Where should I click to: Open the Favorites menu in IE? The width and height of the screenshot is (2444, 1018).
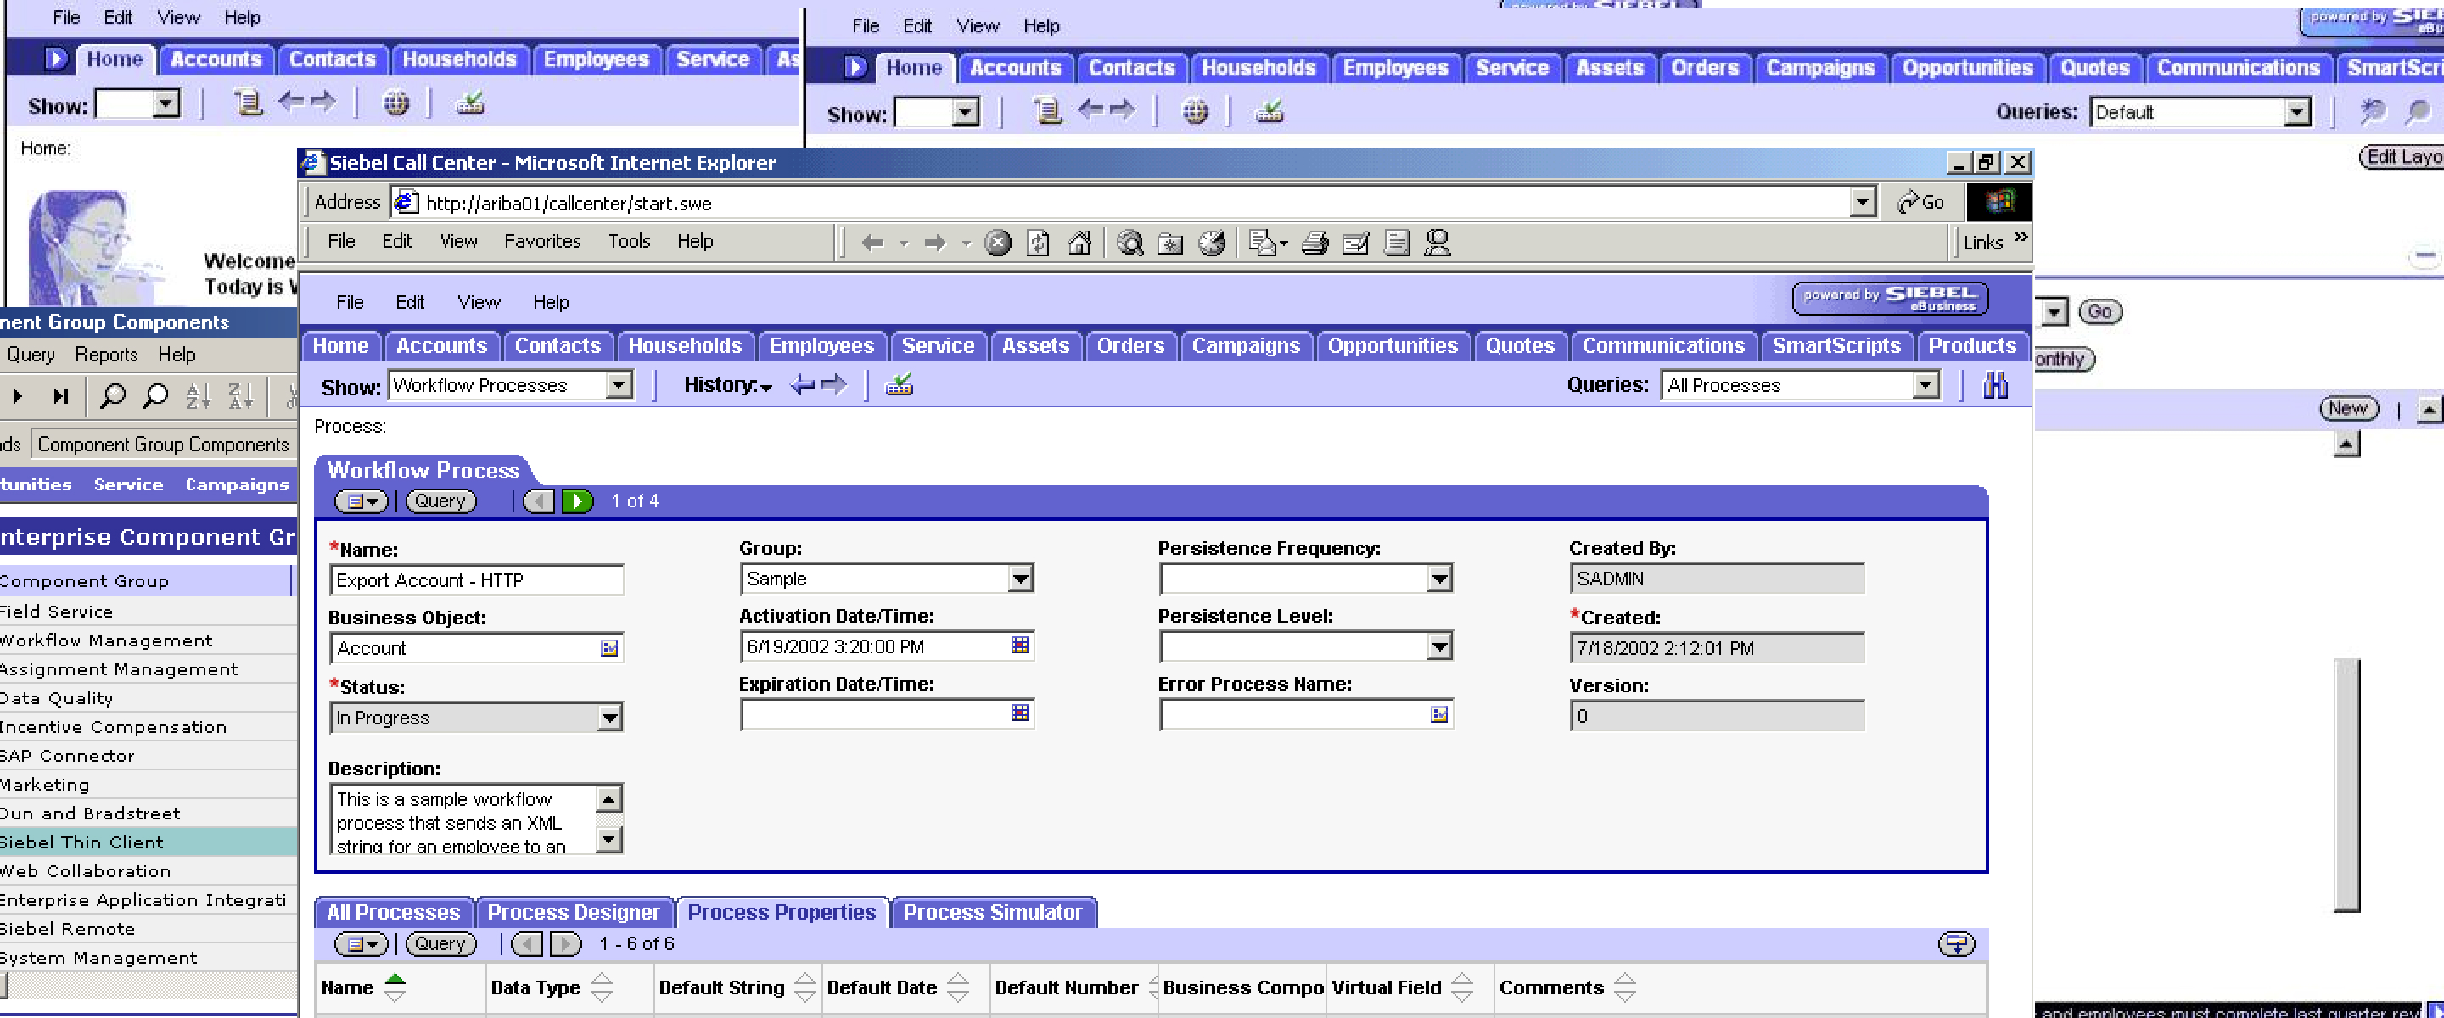(x=541, y=242)
